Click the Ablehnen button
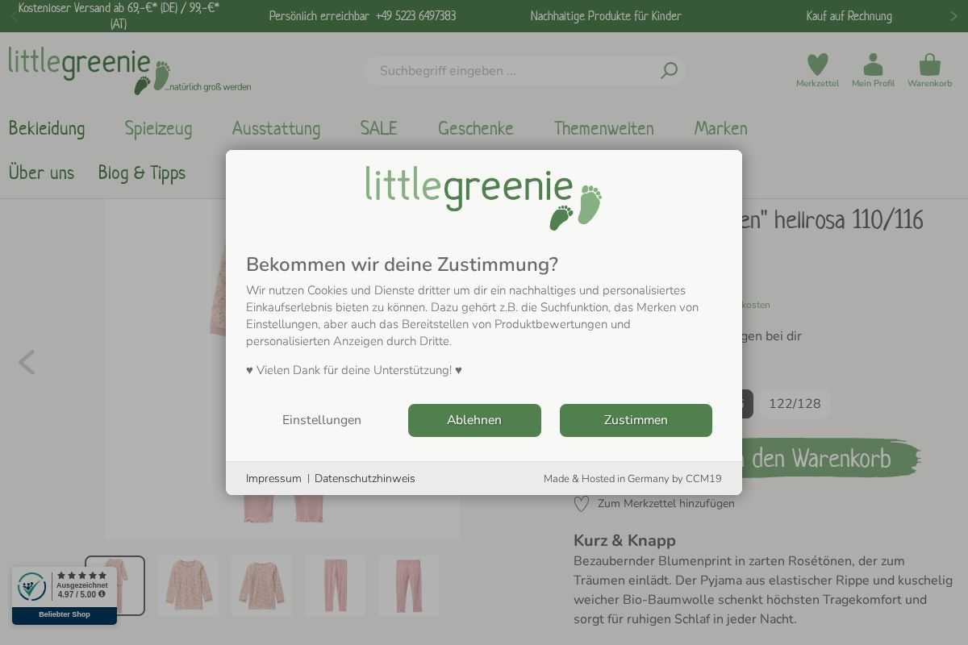This screenshot has width=968, height=645. tap(474, 420)
